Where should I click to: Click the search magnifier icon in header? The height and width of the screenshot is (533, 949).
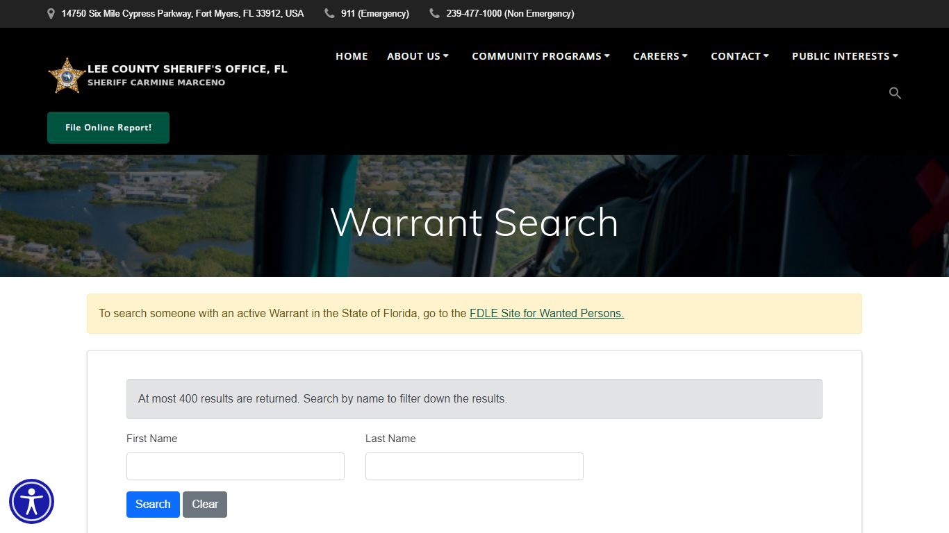[895, 93]
